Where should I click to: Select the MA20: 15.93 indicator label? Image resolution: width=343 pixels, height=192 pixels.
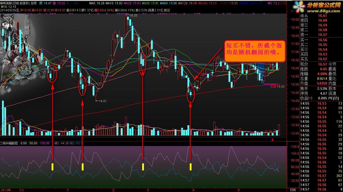tap(132, 4)
